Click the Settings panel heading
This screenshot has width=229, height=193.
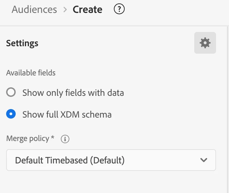(22, 43)
